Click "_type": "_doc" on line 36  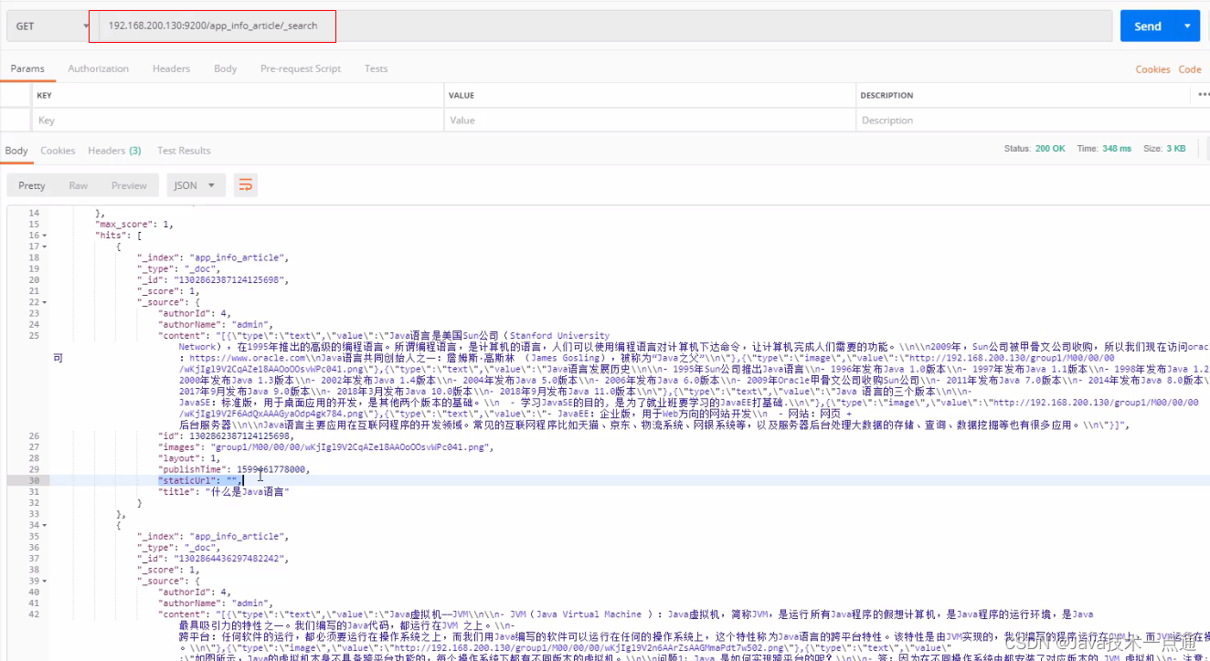click(180, 547)
